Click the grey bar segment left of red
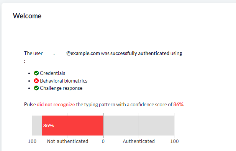Viewport: 236px width, 151px height. (37, 125)
